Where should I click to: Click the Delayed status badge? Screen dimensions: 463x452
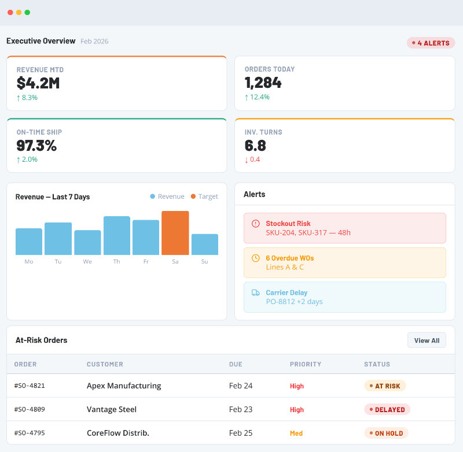[x=387, y=409]
